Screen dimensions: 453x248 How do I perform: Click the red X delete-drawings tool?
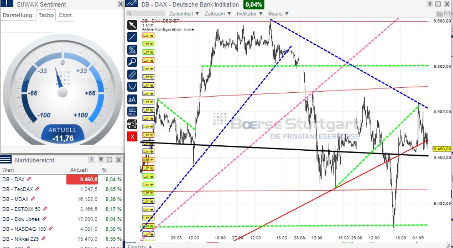pos(132,136)
